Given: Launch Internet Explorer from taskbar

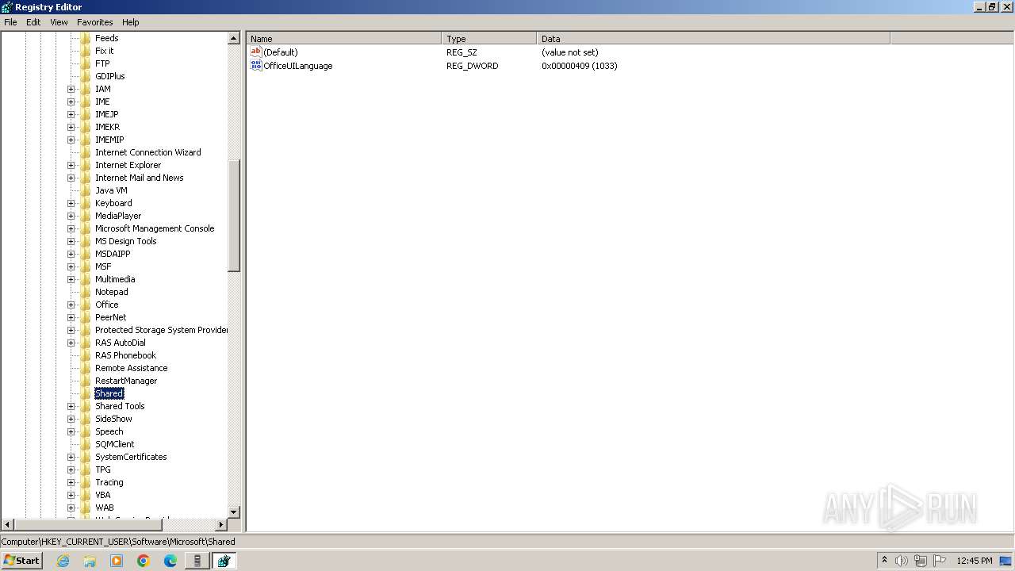Looking at the screenshot, I should point(63,561).
